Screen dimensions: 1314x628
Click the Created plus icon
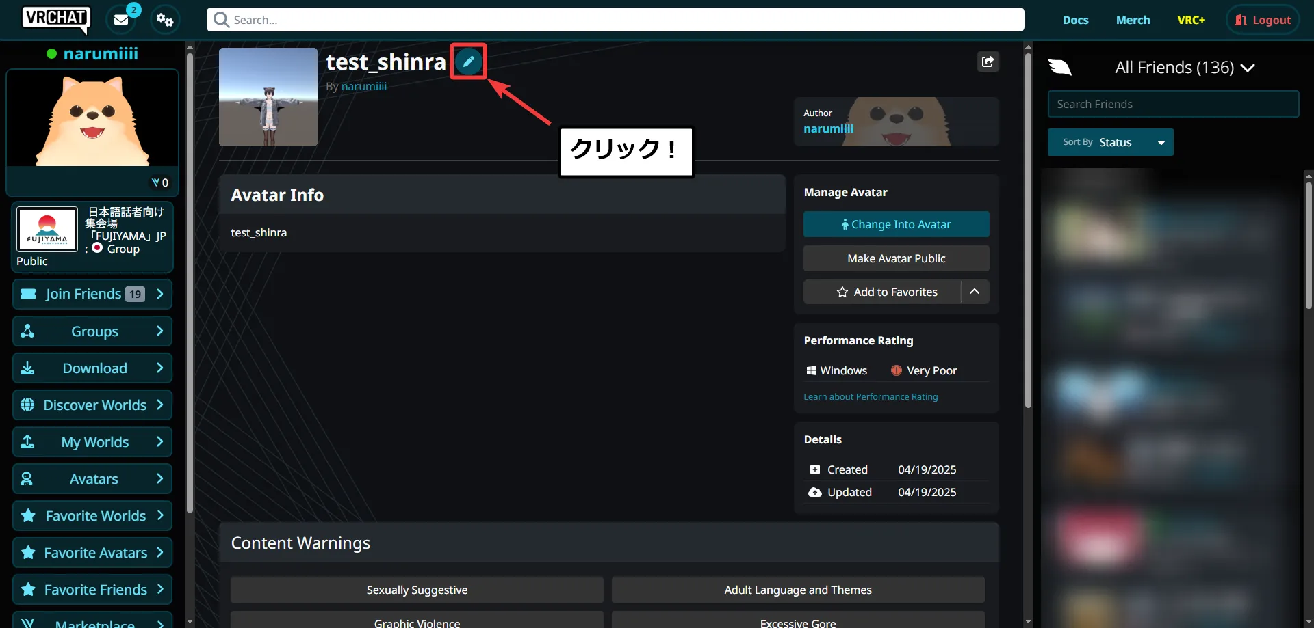point(814,469)
